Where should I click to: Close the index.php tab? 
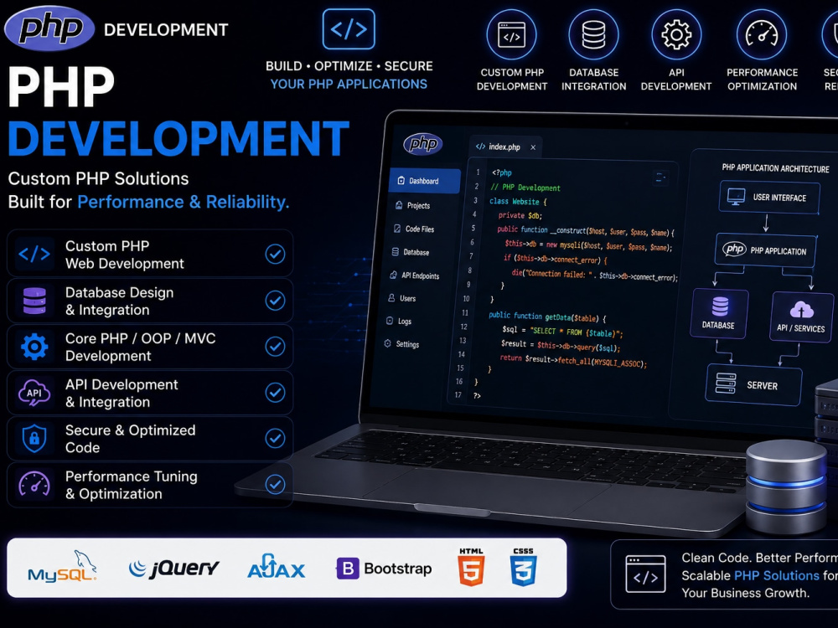point(533,147)
